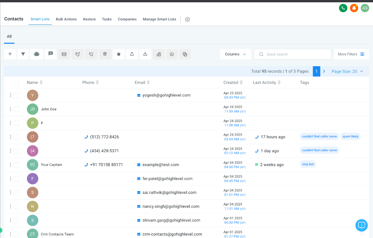The height and width of the screenshot is (238, 373).
Task: Click the star icon in toolbar
Action: (x=118, y=54)
